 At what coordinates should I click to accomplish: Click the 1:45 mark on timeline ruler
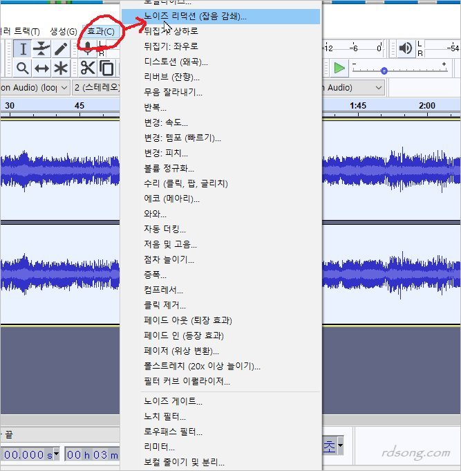(x=358, y=105)
